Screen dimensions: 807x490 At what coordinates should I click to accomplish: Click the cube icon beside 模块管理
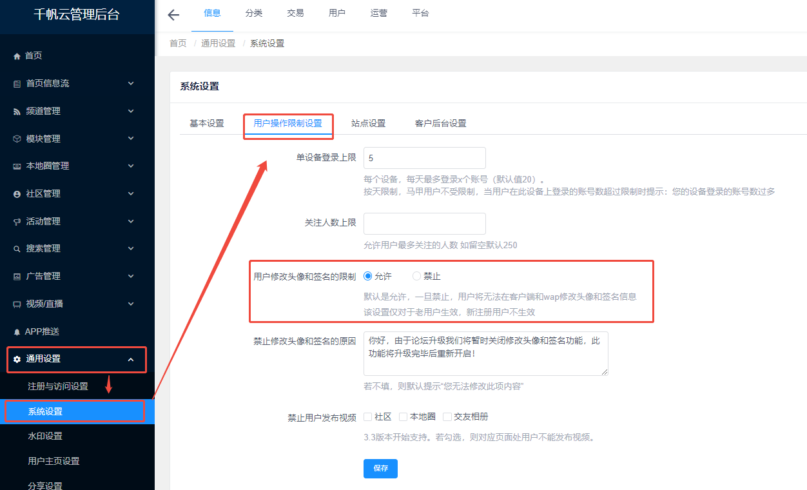click(17, 139)
